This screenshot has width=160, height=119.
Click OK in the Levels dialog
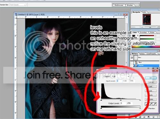click(151, 78)
